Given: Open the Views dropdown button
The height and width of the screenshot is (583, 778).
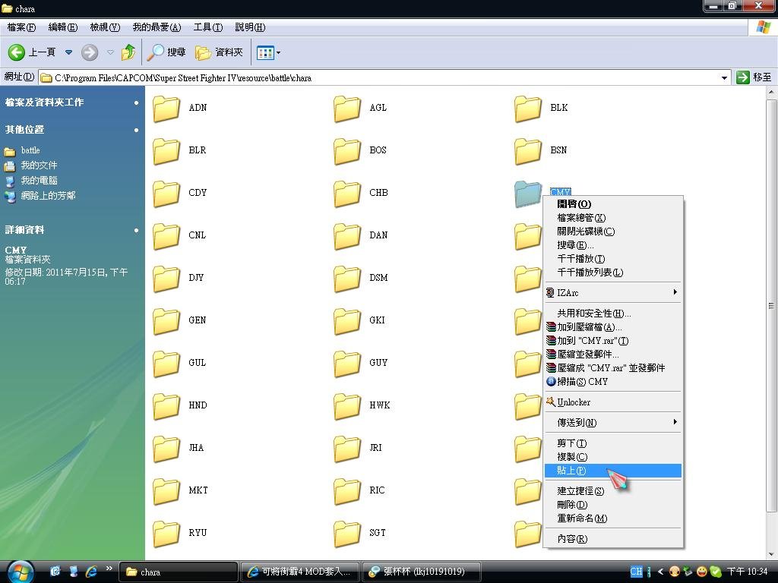Looking at the screenshot, I should (x=269, y=52).
